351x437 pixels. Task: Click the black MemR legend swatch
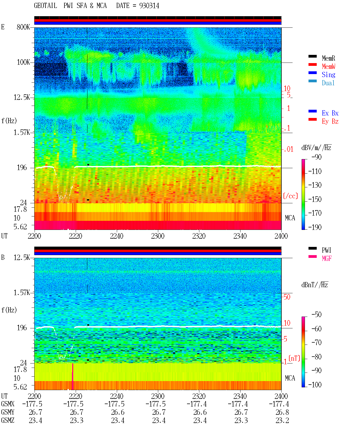(x=313, y=56)
